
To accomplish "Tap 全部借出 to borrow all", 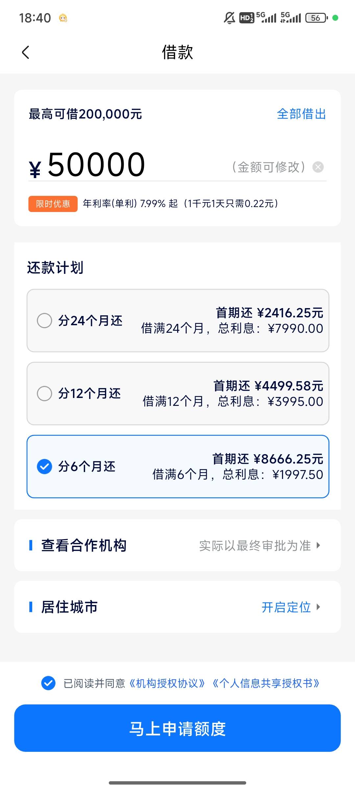I will [301, 114].
